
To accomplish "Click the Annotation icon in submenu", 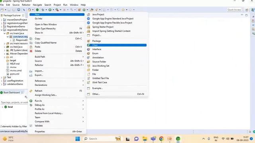I will pos(88,58).
